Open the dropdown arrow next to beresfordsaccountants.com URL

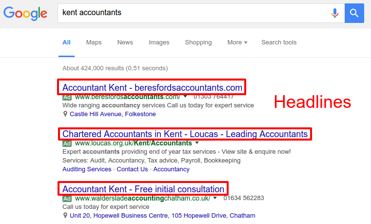tap(185, 97)
